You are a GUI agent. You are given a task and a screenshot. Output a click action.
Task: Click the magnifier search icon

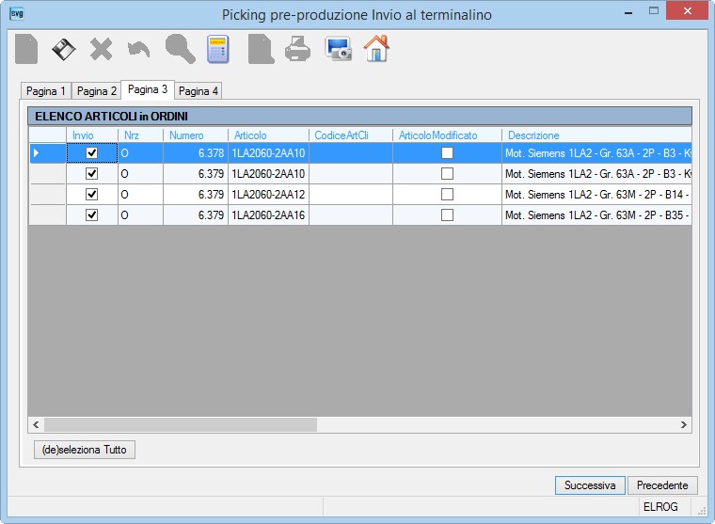181,49
